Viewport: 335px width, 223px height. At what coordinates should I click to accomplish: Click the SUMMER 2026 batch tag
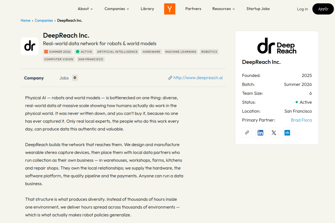[x=58, y=52]
